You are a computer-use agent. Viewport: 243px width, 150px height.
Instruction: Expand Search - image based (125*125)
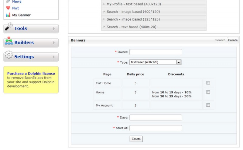pyautogui.click(x=154, y=19)
